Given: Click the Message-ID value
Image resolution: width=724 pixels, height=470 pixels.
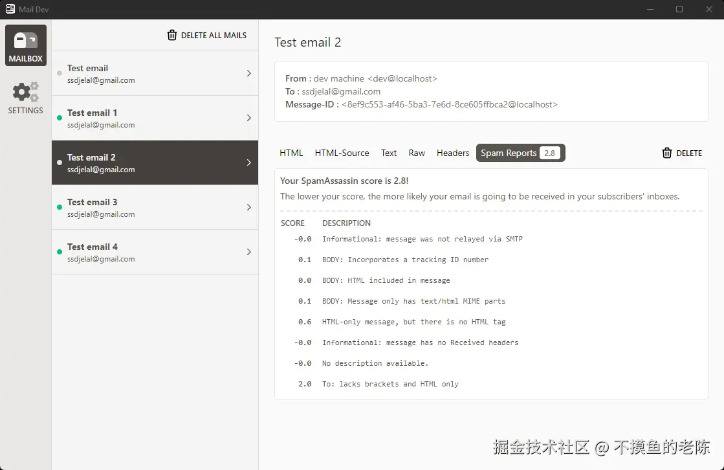Looking at the screenshot, I should [x=449, y=104].
